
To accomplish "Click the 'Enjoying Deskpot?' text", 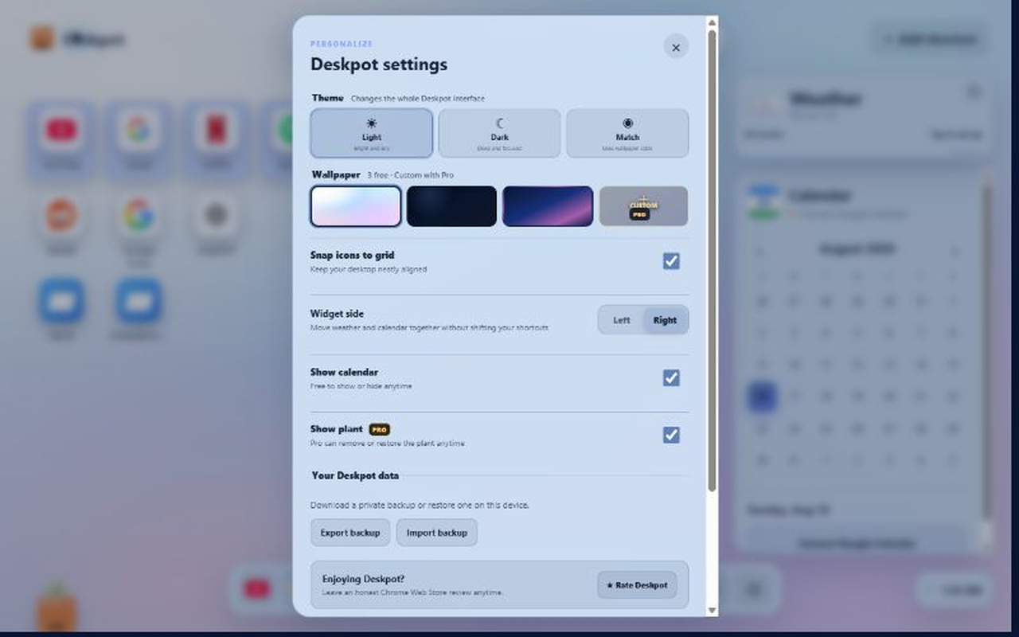I will (363, 579).
